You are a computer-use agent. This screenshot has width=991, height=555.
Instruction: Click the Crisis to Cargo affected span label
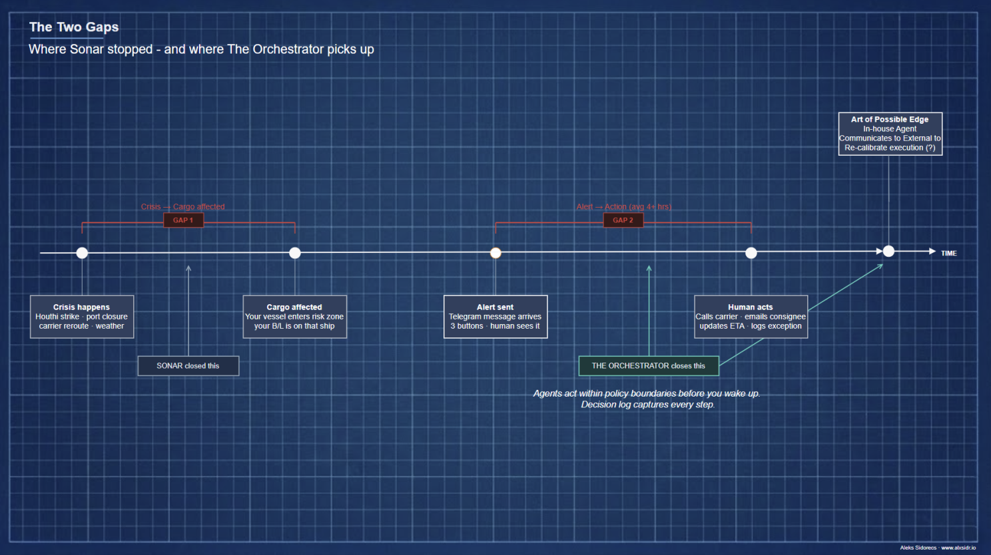(183, 206)
